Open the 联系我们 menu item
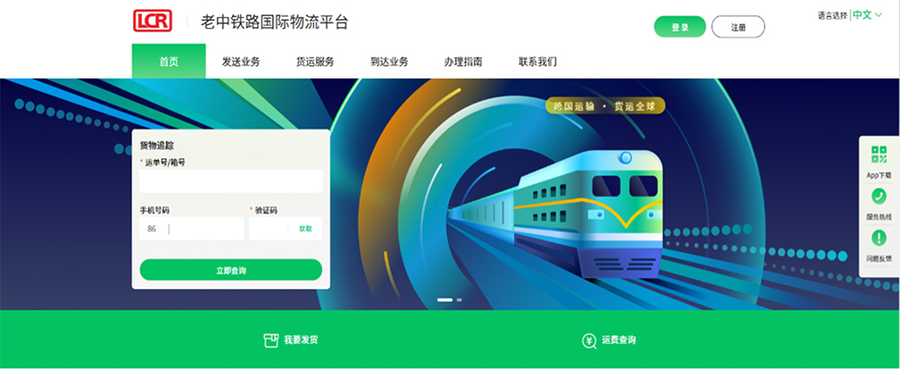The height and width of the screenshot is (369, 900). pyautogui.click(x=537, y=62)
